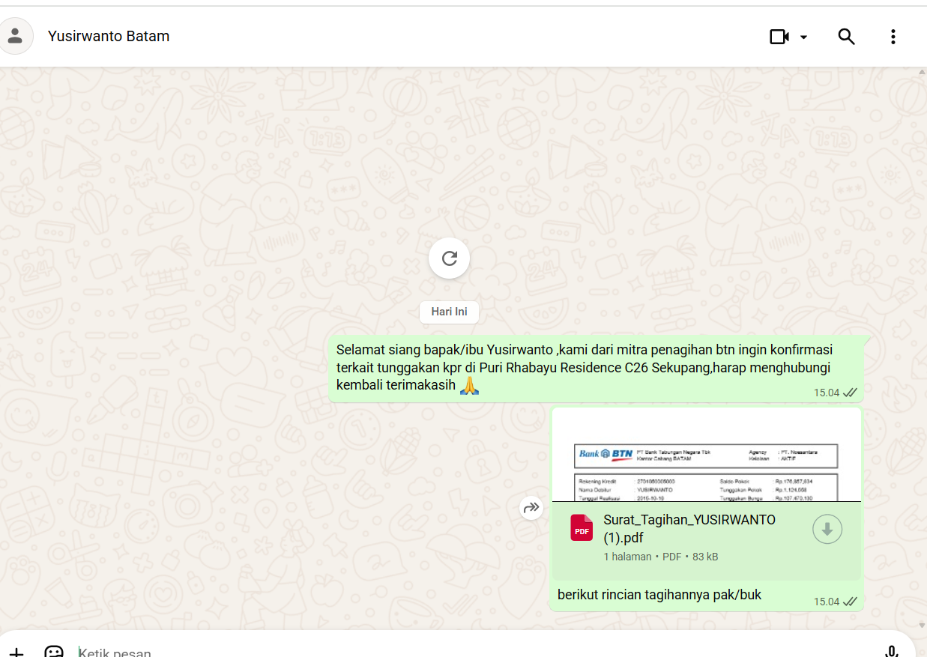Screen dimensions: 927x657
Task: Open the BTN bill document preview thumbnail
Action: 706,455
